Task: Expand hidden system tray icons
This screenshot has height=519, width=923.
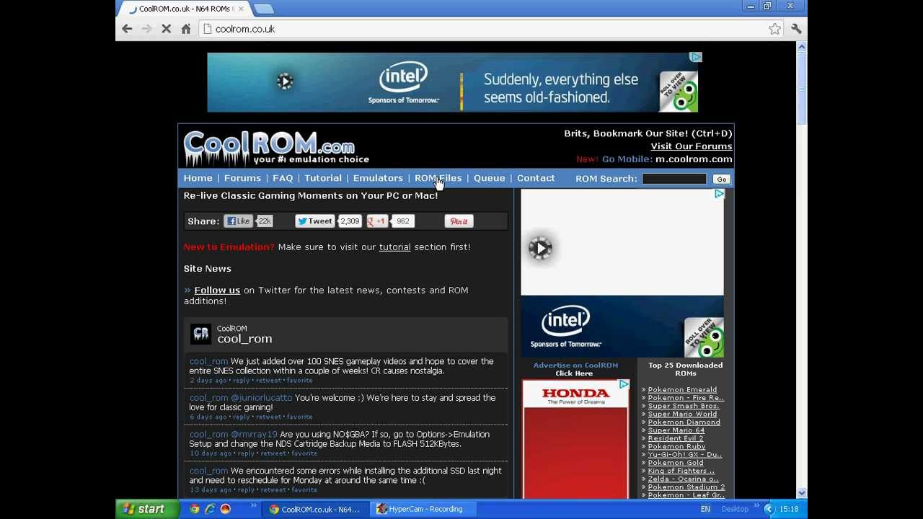Action: click(x=769, y=509)
